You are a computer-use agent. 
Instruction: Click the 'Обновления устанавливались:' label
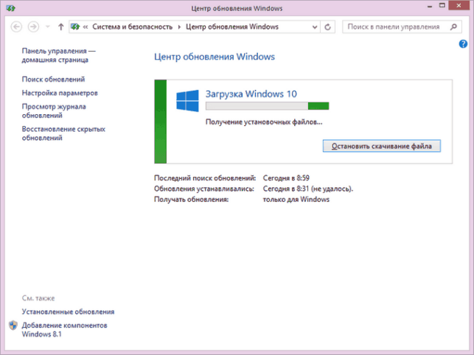(x=204, y=189)
